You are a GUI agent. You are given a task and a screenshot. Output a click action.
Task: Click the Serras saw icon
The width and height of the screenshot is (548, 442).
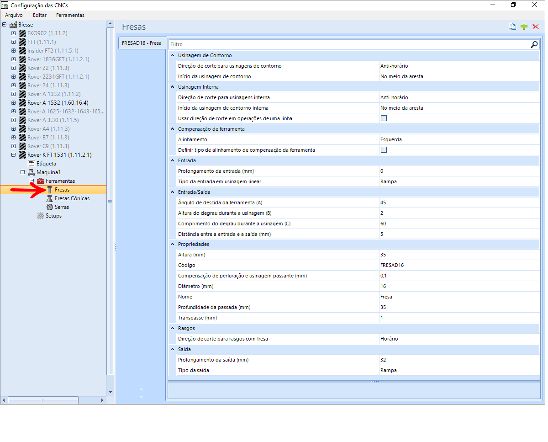50,207
